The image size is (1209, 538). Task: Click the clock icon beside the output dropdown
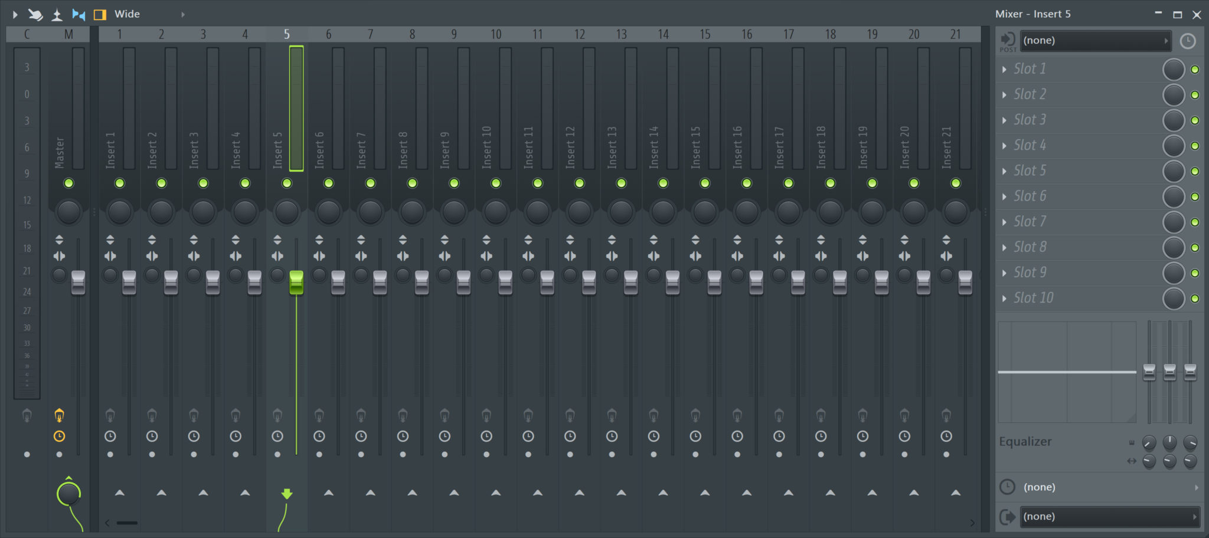[x=1188, y=40]
